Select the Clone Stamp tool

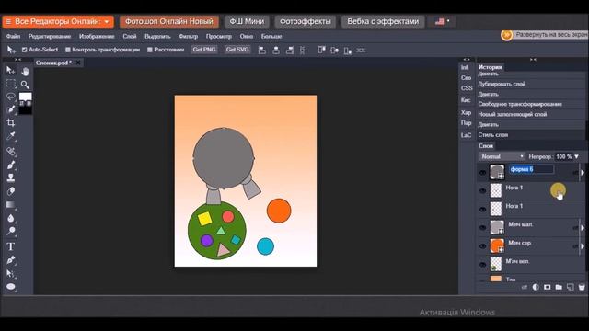click(x=10, y=177)
